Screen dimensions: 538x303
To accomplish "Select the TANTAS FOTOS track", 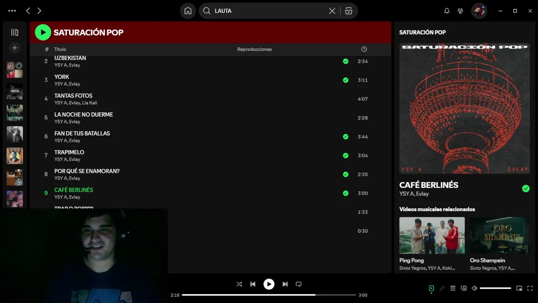I will (x=73, y=96).
